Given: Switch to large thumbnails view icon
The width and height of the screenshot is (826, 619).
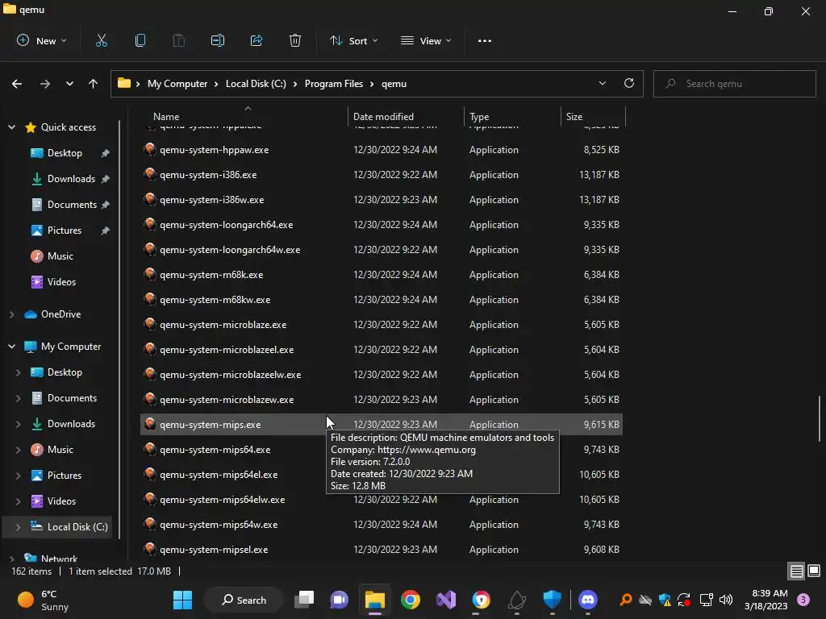Looking at the screenshot, I should point(814,571).
